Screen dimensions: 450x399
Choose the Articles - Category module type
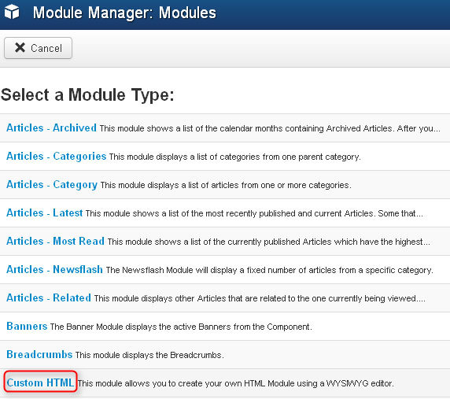pyautogui.click(x=52, y=185)
